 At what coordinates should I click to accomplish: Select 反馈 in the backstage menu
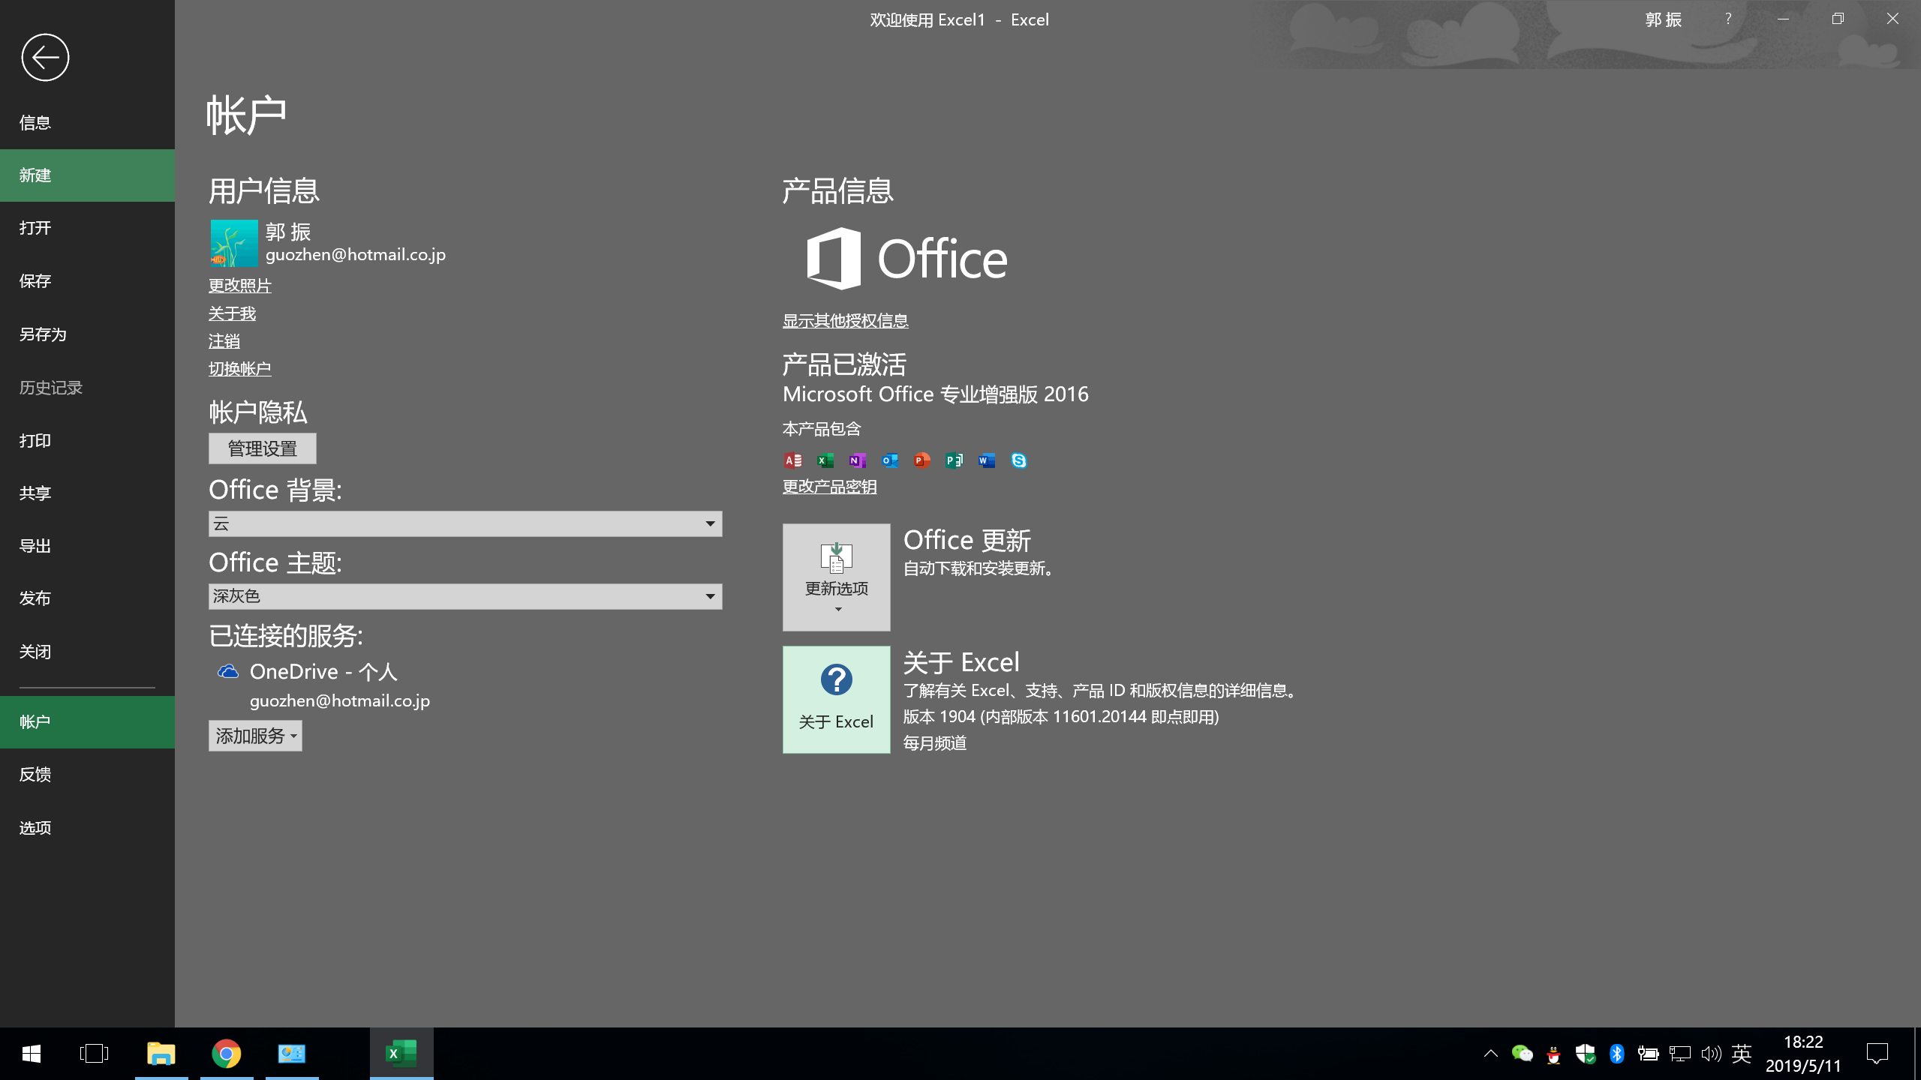click(x=87, y=775)
